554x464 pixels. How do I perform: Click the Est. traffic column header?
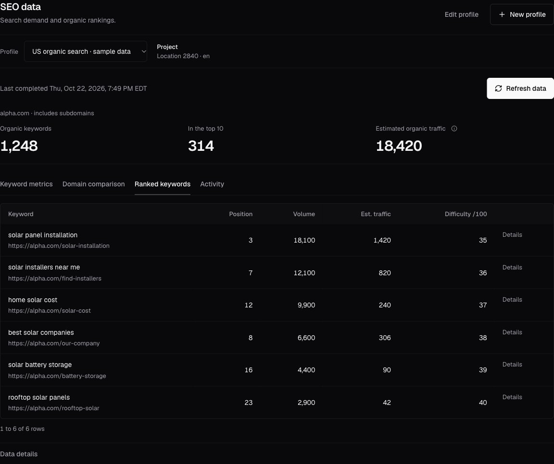(376, 214)
